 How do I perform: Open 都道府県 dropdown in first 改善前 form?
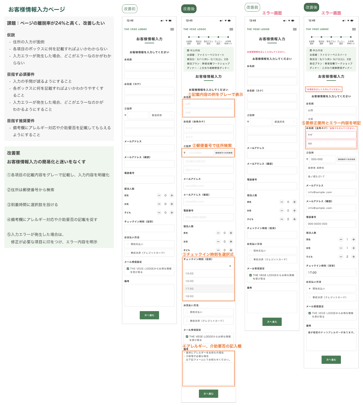(162, 115)
